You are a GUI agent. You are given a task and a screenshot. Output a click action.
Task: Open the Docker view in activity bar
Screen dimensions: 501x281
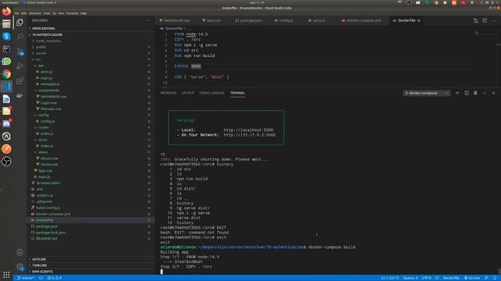(x=20, y=95)
